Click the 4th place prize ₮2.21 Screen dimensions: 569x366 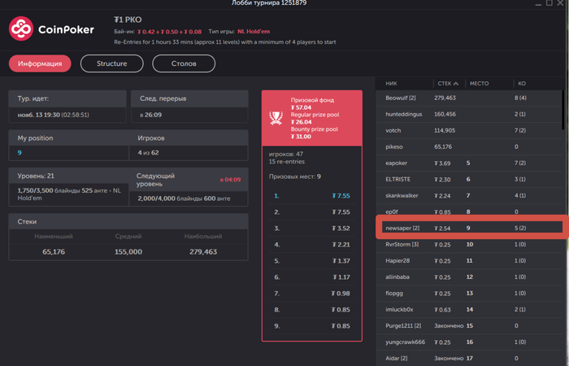(341, 245)
